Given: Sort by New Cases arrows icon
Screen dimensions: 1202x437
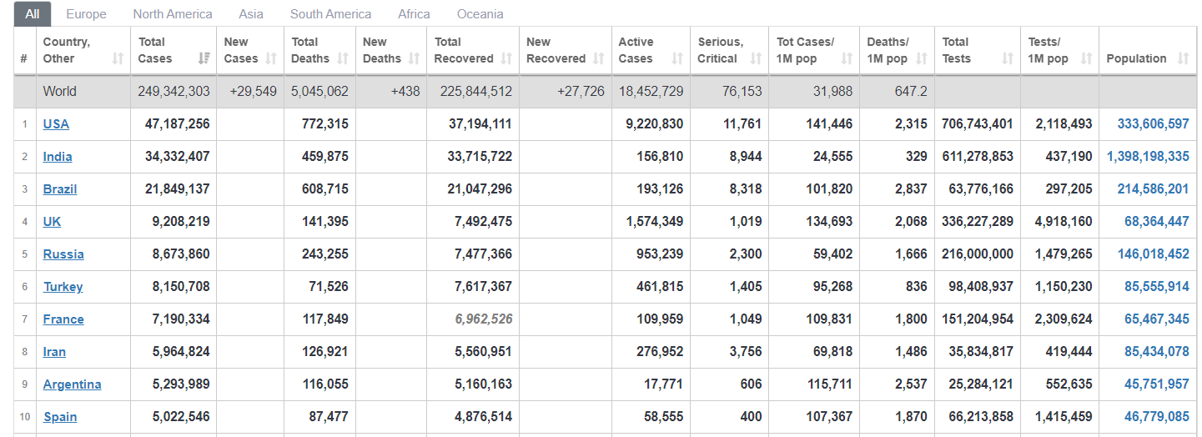Looking at the screenshot, I should click(271, 58).
